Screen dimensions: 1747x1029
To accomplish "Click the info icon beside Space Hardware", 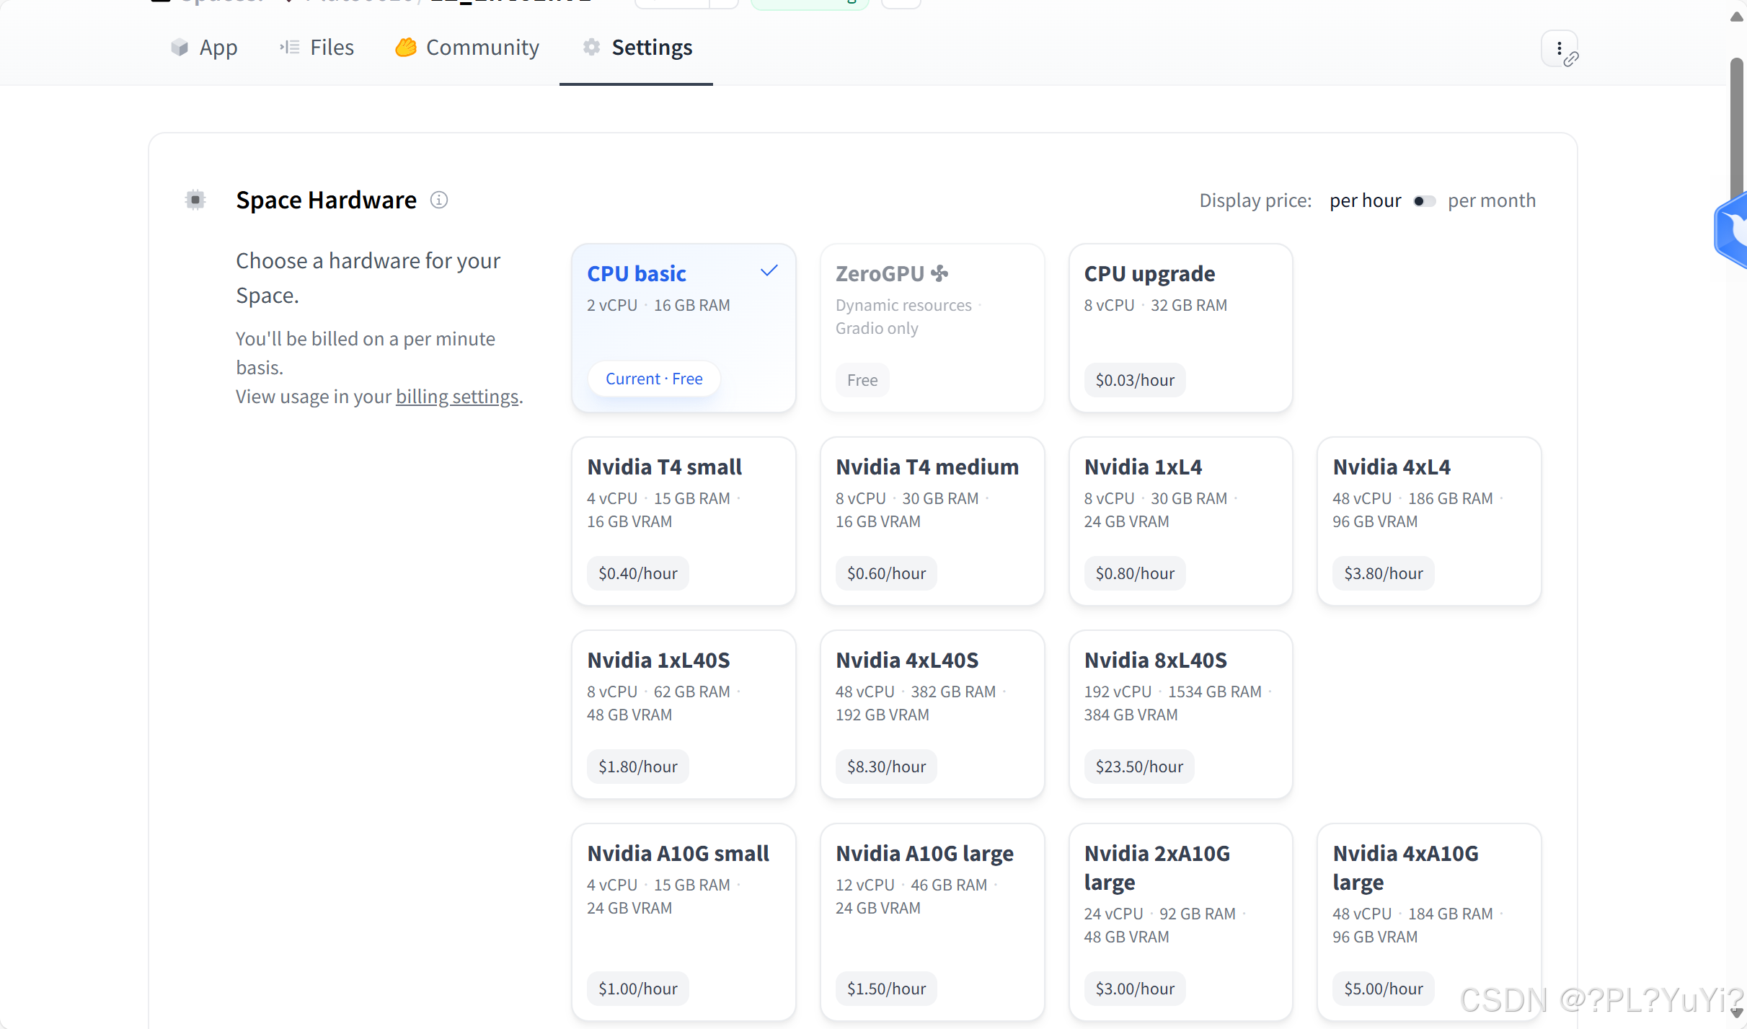I will click(438, 200).
